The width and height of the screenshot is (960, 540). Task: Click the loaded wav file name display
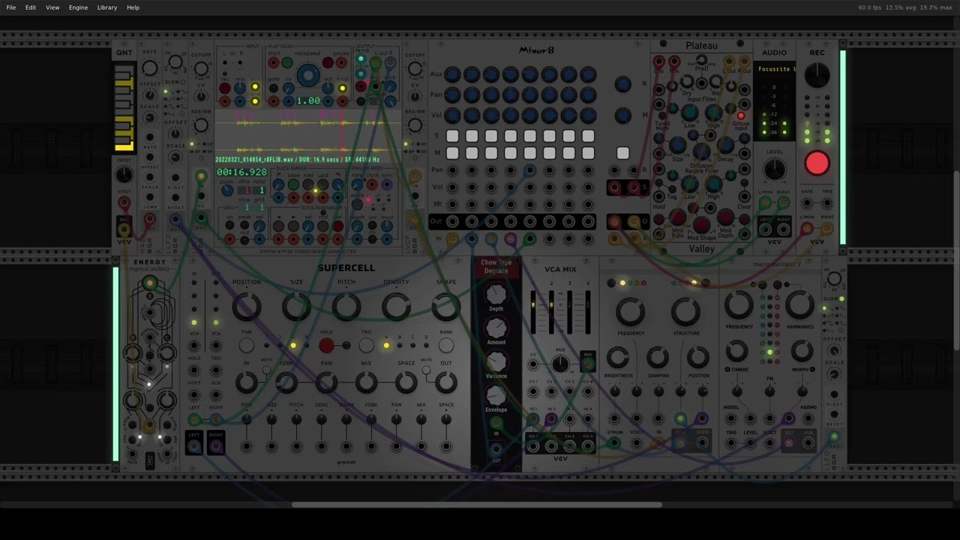[x=297, y=160]
